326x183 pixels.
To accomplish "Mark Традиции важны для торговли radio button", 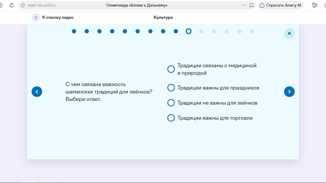I will tap(171, 118).
